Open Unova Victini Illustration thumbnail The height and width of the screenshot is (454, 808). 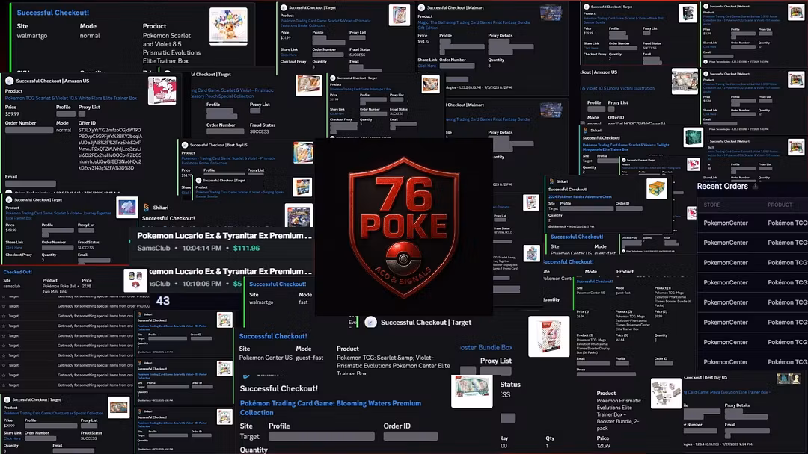coord(685,81)
